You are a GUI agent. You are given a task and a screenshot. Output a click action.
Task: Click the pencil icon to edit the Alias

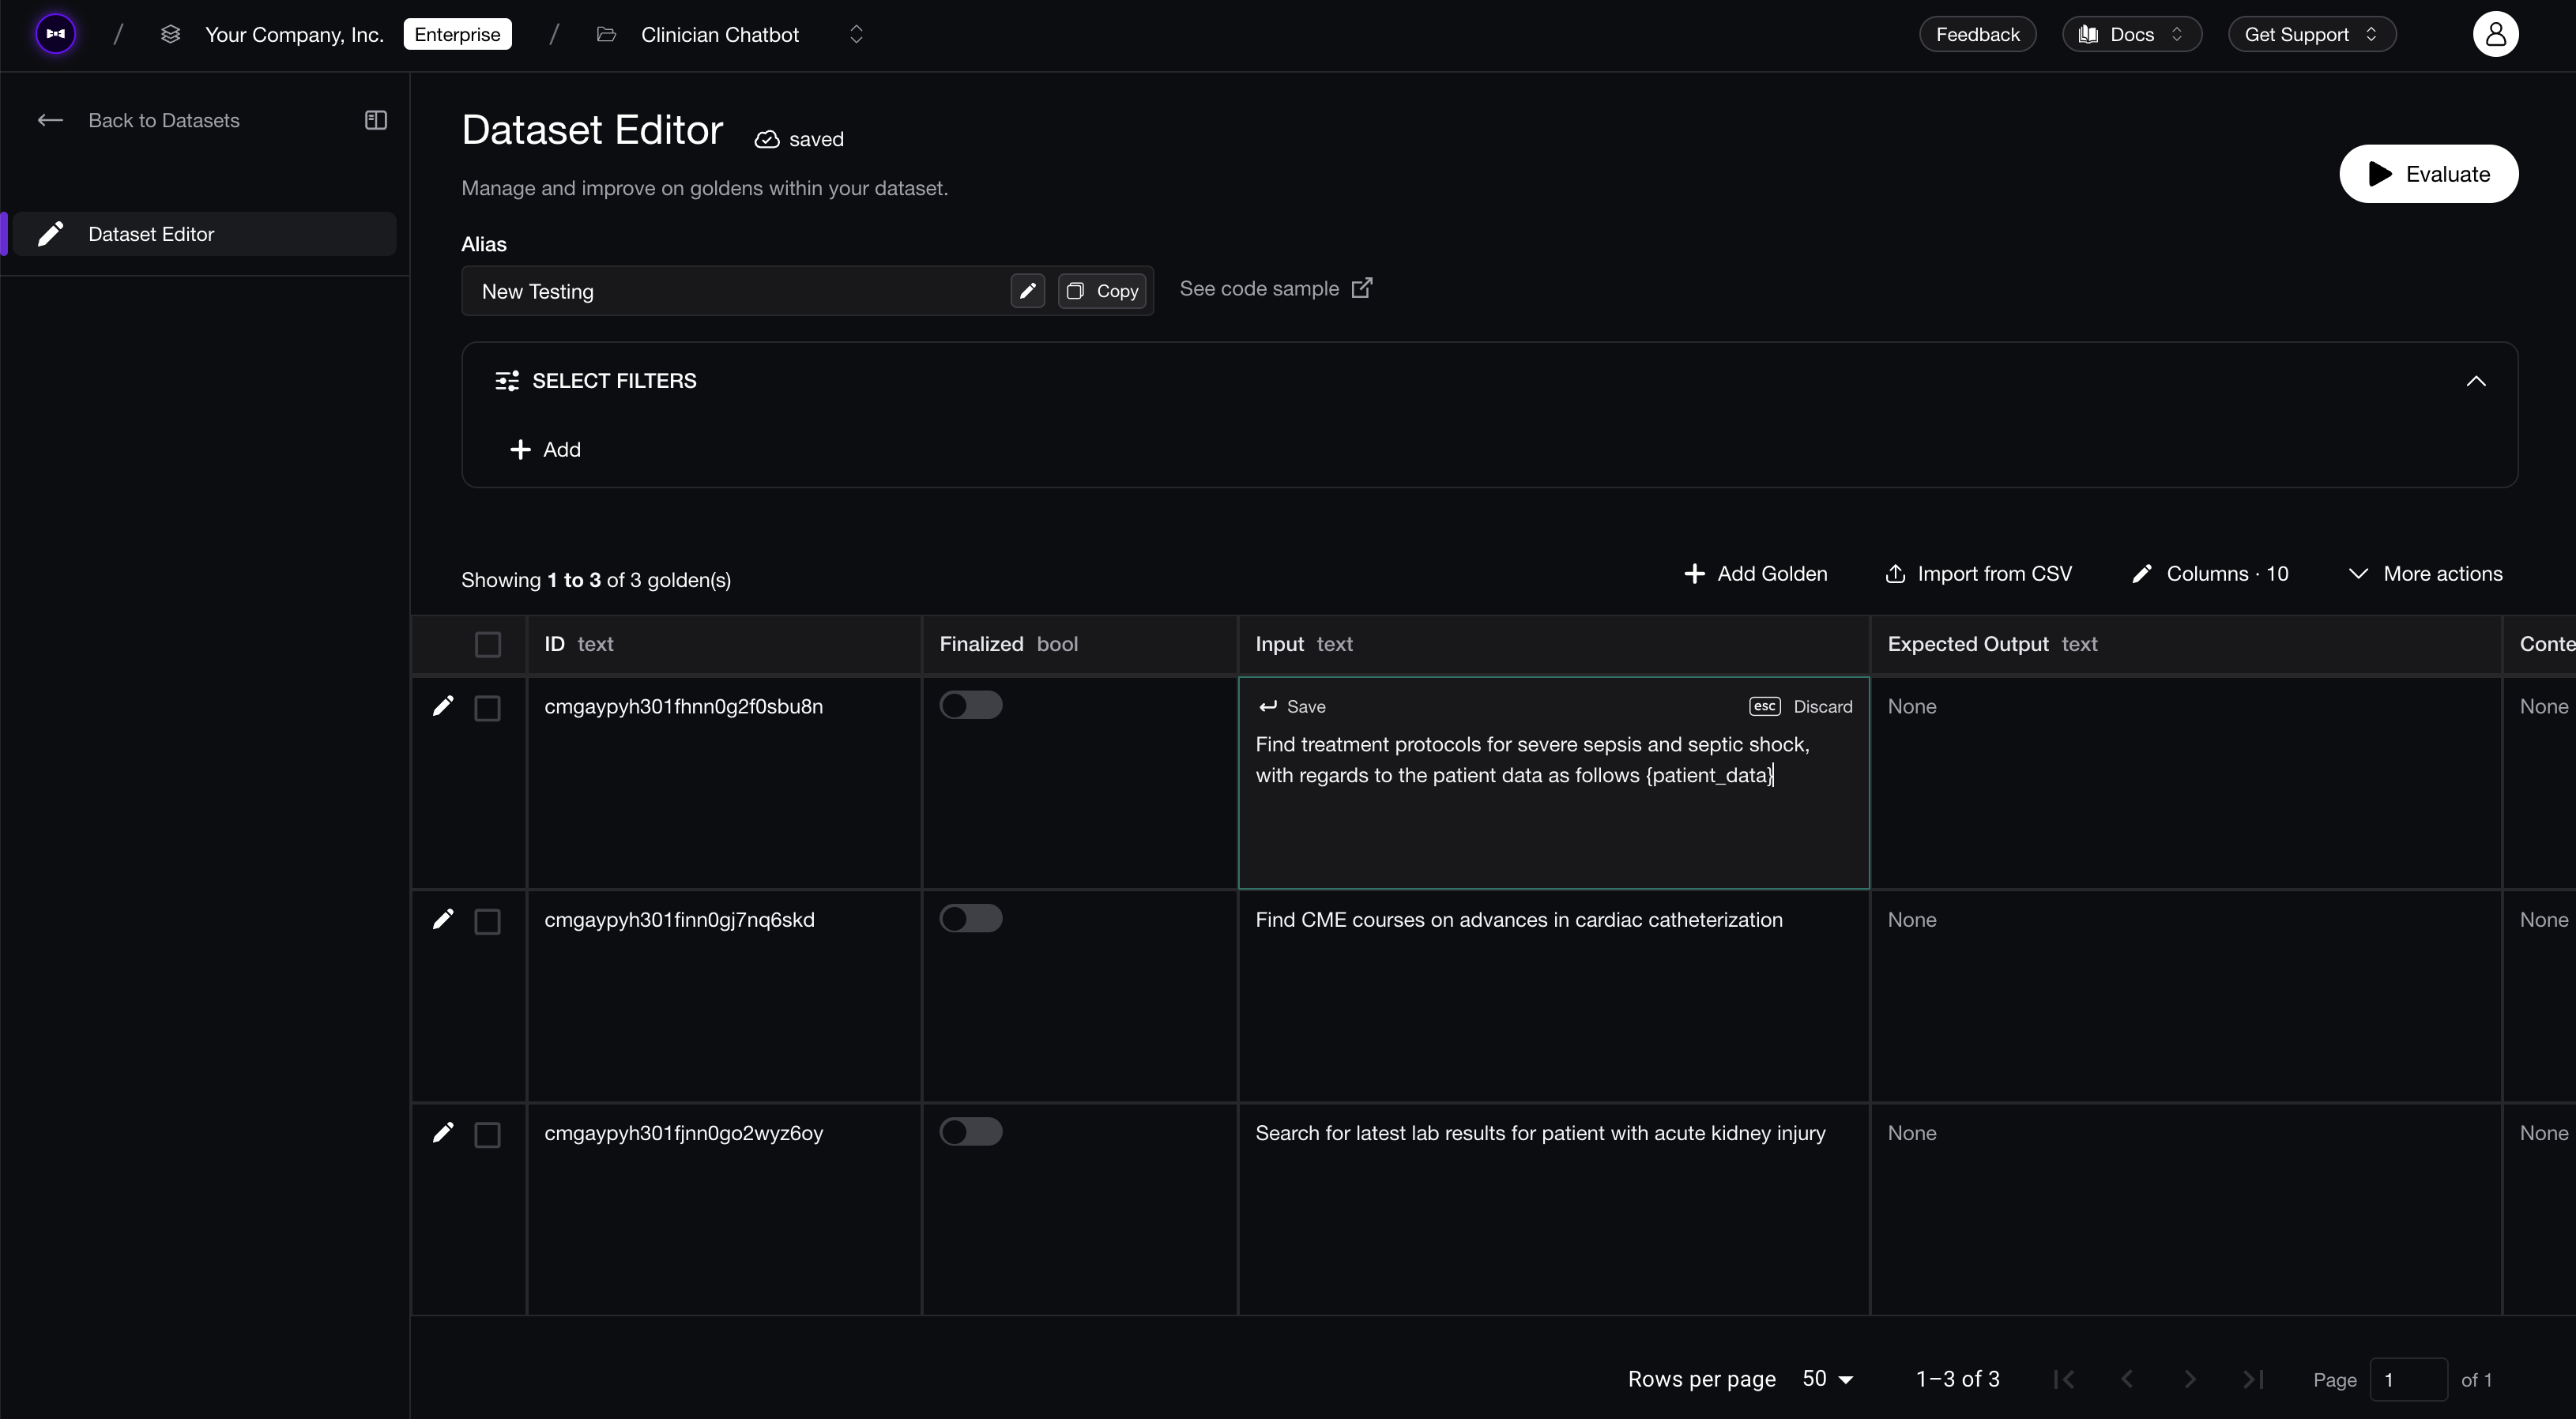click(1027, 291)
